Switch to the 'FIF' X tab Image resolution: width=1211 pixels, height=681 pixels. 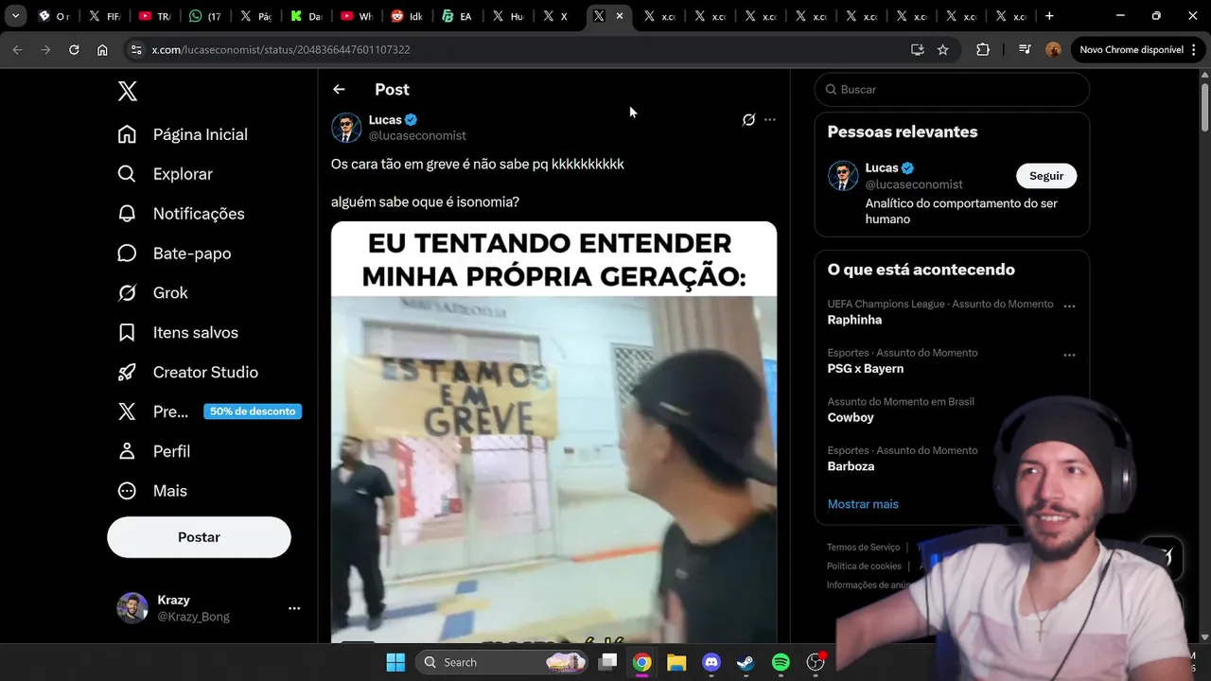[104, 16]
